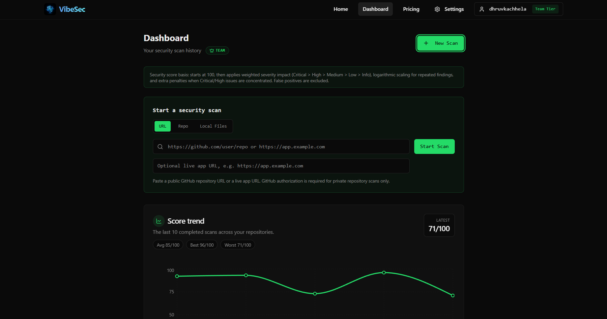Switch to the Repo scan tab

183,126
